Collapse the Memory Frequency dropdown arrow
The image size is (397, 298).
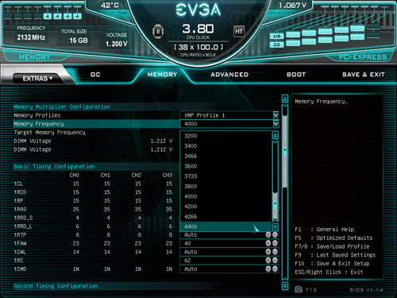tap(276, 124)
